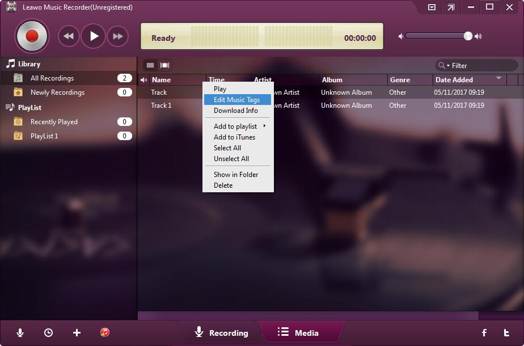Click the loud speaker icon beside volume slider
Viewport: 524px width, 346px height.
coord(478,36)
